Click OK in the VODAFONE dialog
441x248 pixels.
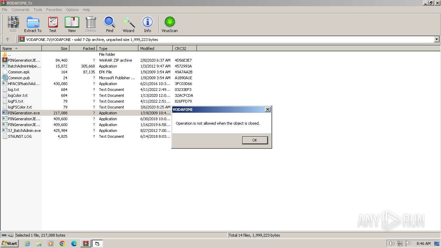point(255,140)
